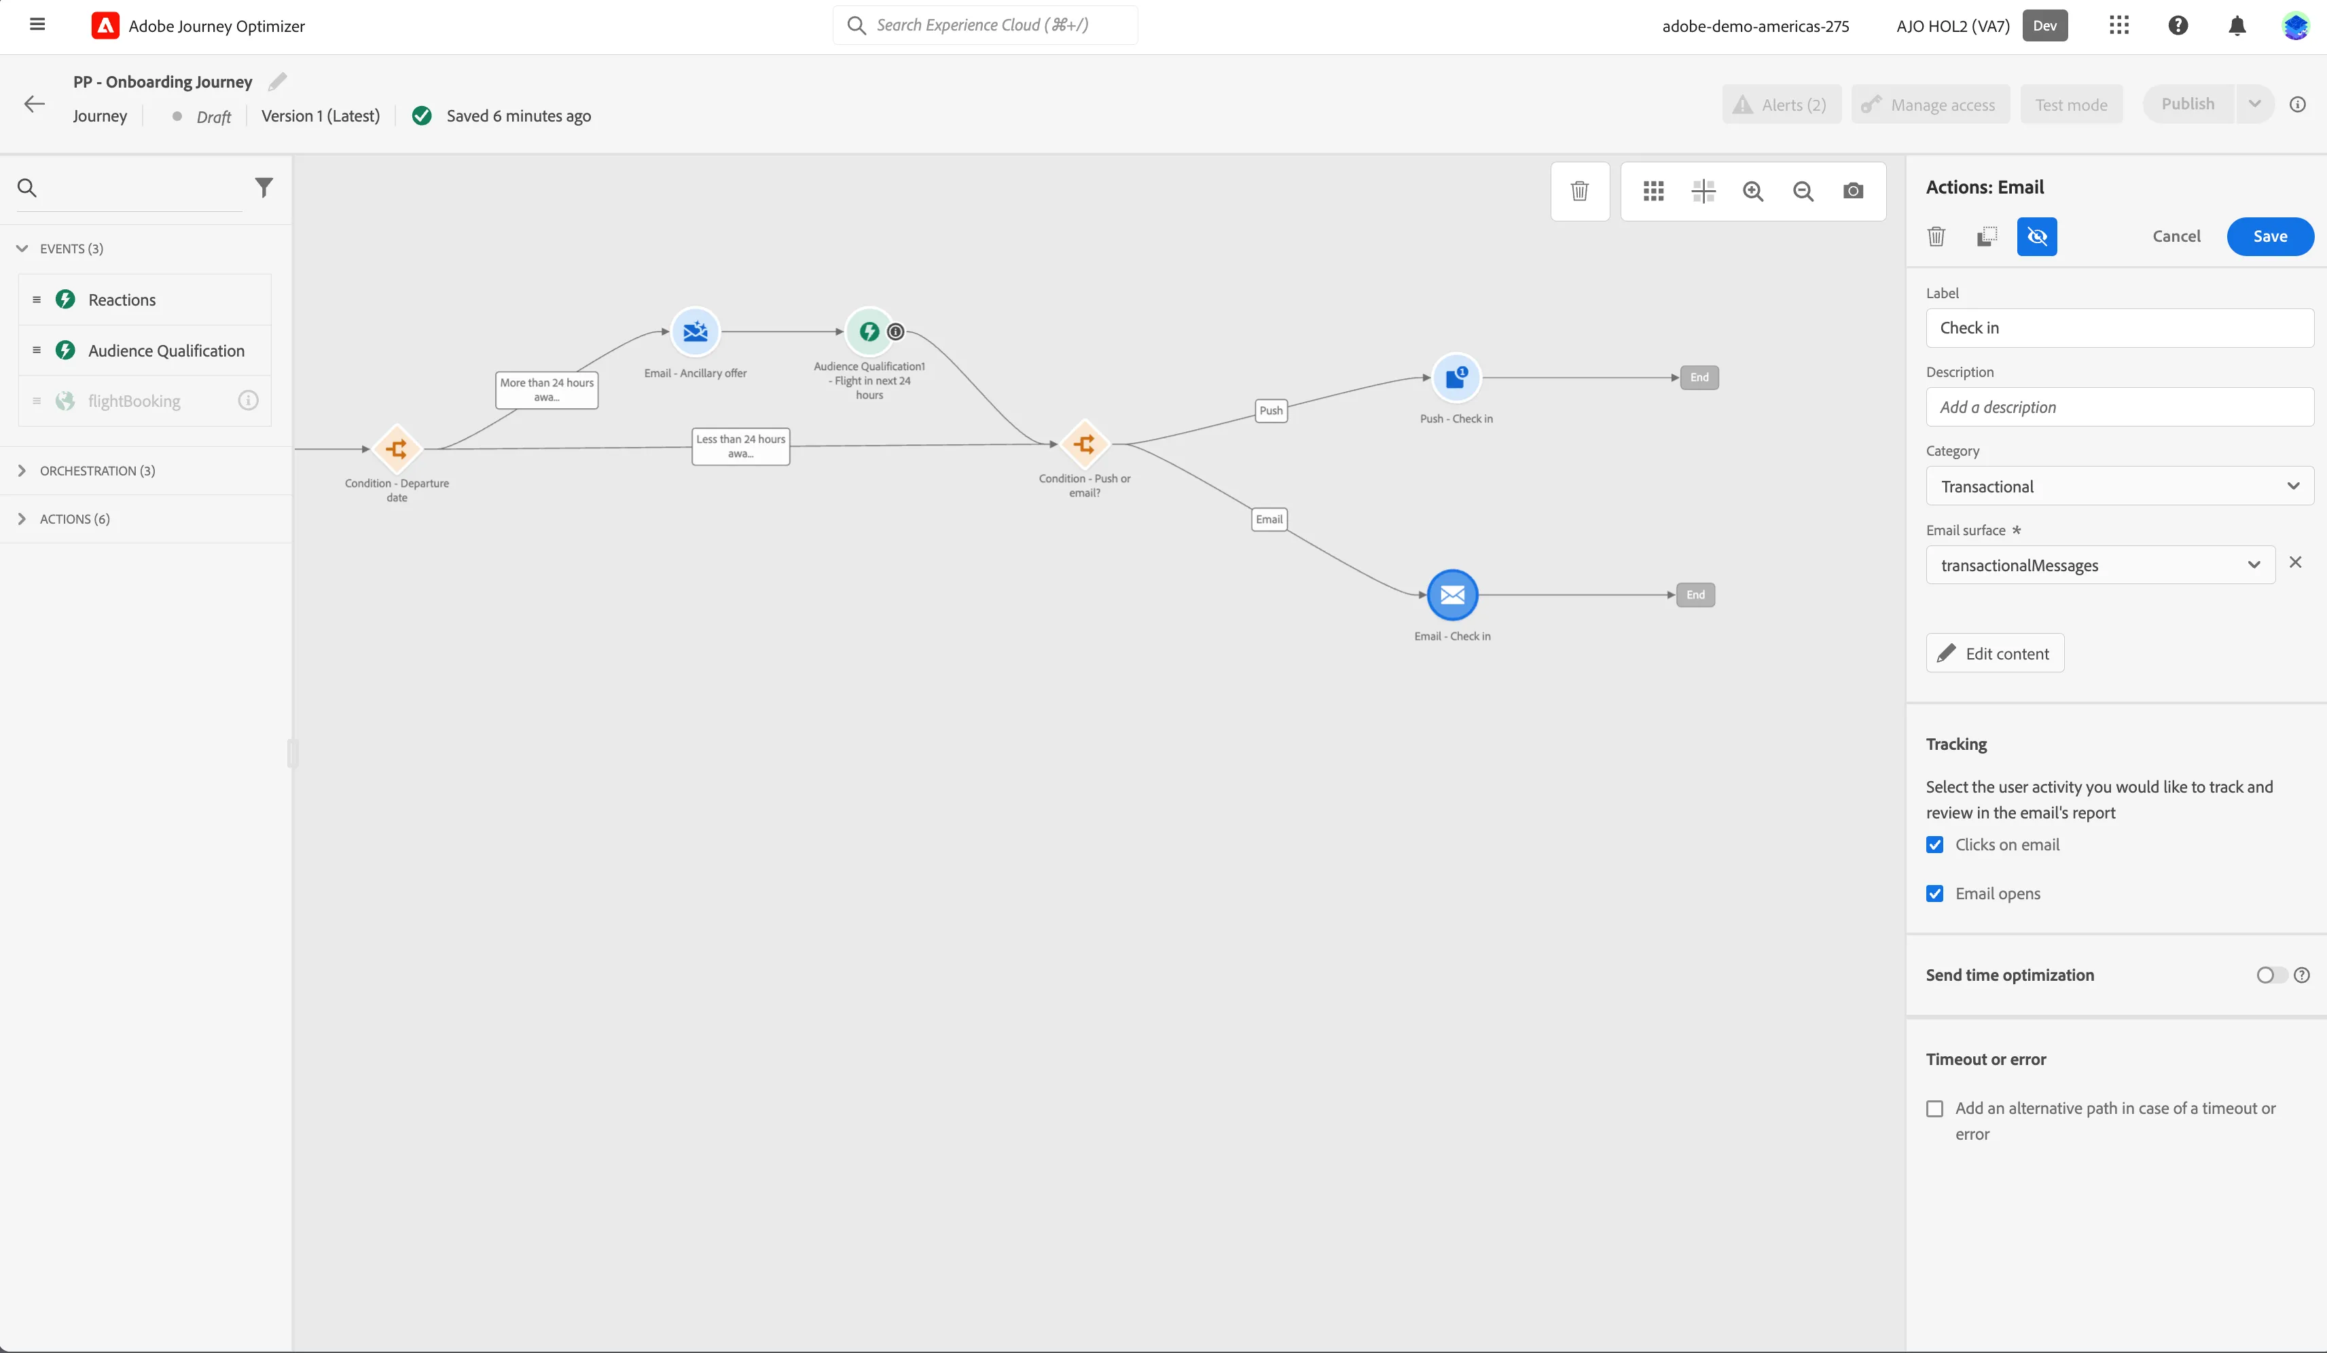Viewport: 2327px width, 1353px height.
Task: Select the Email - Check in node
Action: pos(1453,595)
